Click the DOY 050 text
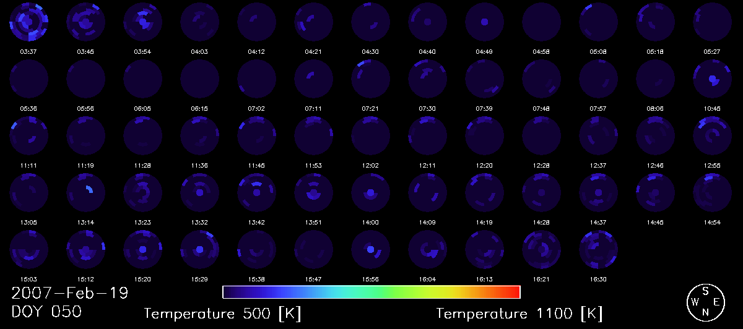743x329 pixels. point(46,312)
